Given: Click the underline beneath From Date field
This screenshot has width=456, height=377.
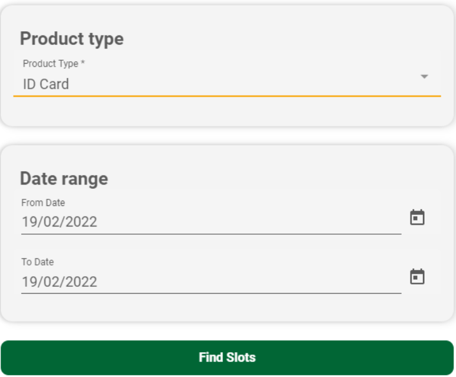Looking at the screenshot, I should 211,234.
